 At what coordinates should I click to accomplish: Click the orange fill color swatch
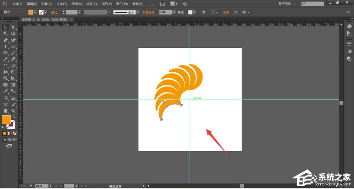tap(6, 120)
